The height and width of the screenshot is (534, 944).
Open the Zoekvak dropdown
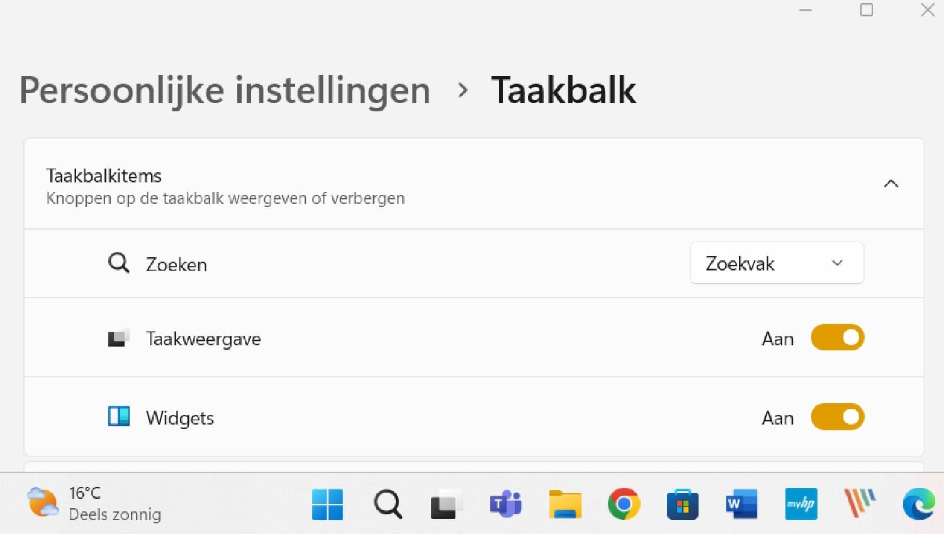[777, 264]
